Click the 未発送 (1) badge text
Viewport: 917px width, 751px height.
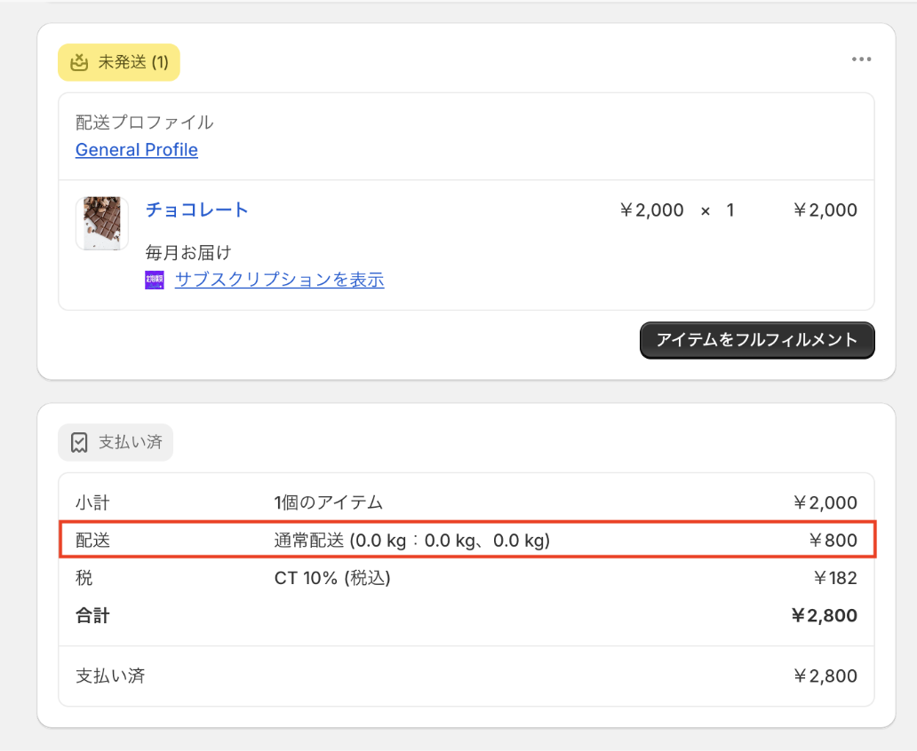tap(133, 63)
